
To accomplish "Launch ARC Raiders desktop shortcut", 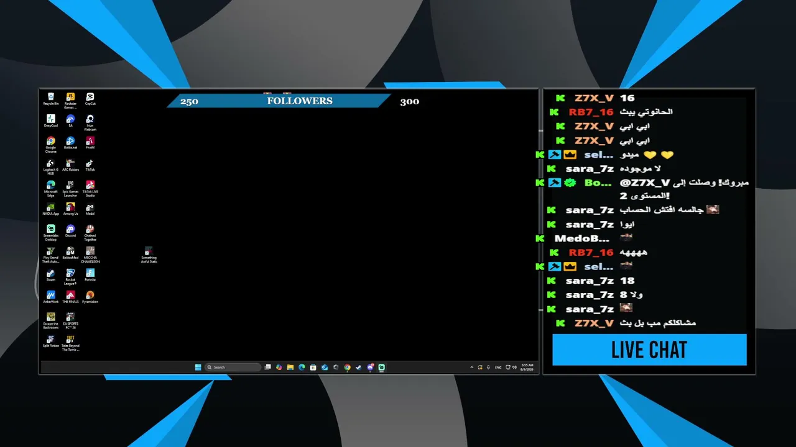I will 70,165.
